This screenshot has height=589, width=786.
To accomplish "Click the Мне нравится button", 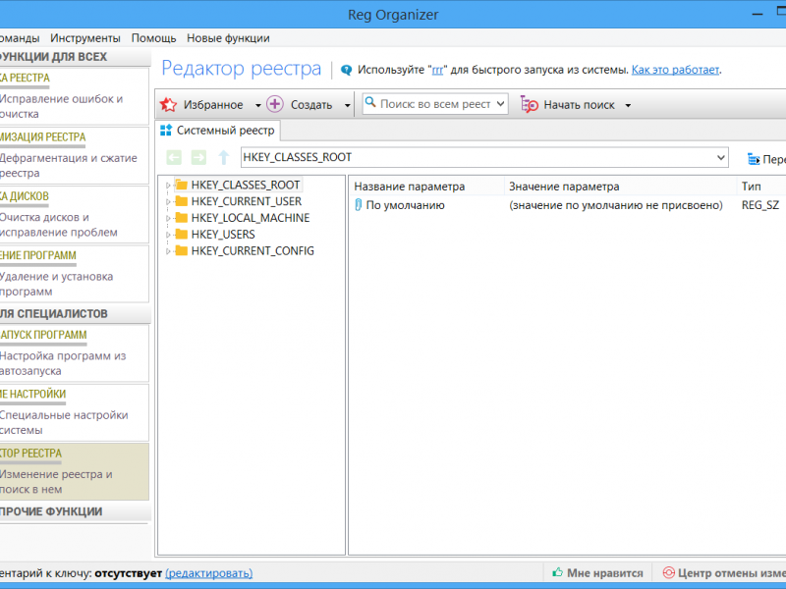I will click(597, 572).
